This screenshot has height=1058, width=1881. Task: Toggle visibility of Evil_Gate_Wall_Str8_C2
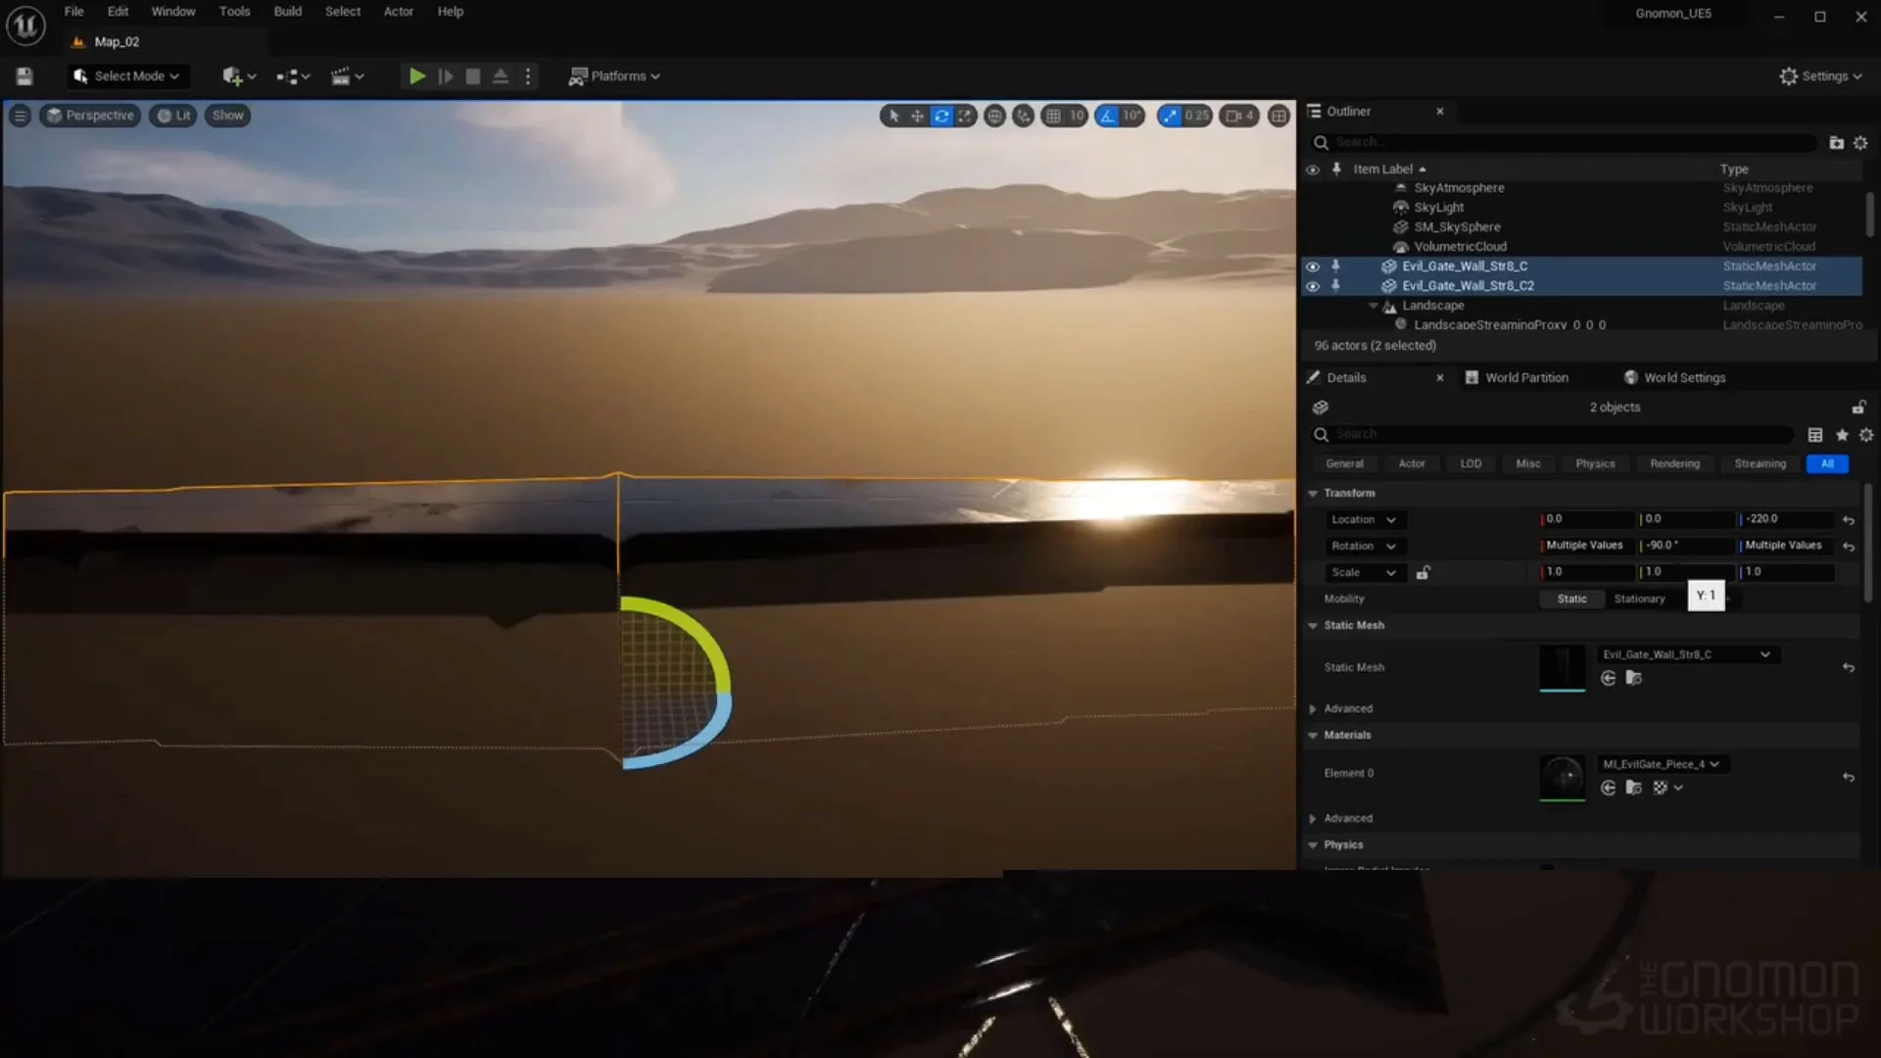[1313, 286]
